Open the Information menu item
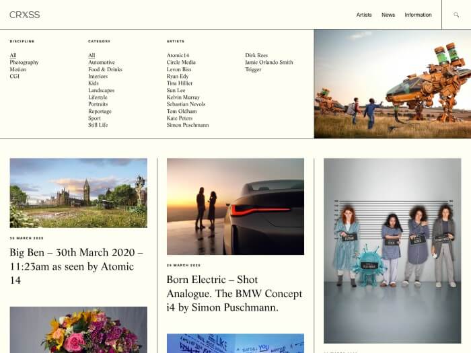 point(418,15)
